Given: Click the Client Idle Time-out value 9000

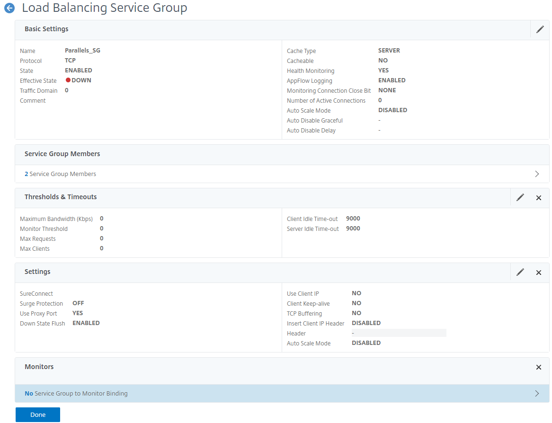Looking at the screenshot, I should tap(353, 219).
